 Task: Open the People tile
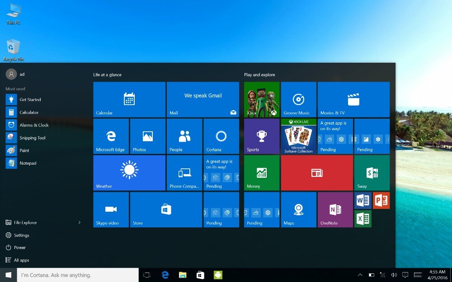184,136
